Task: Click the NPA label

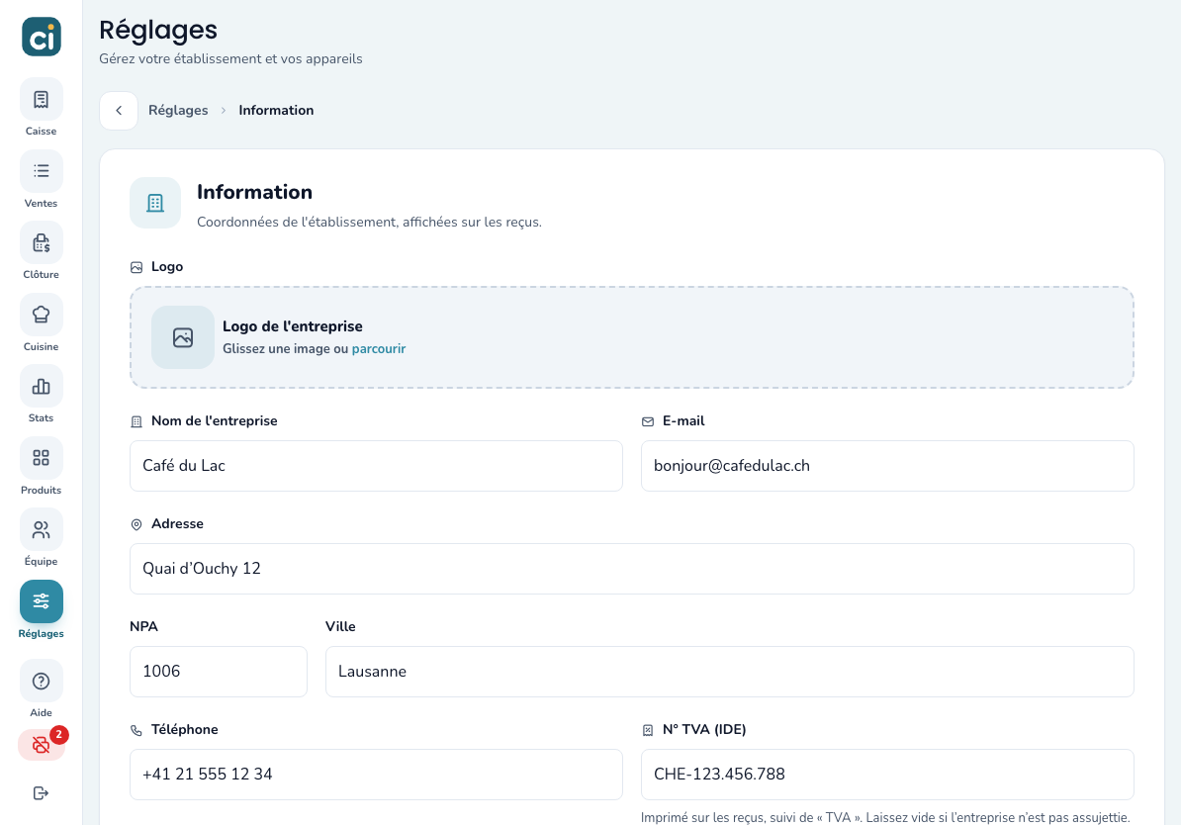Action: [143, 626]
